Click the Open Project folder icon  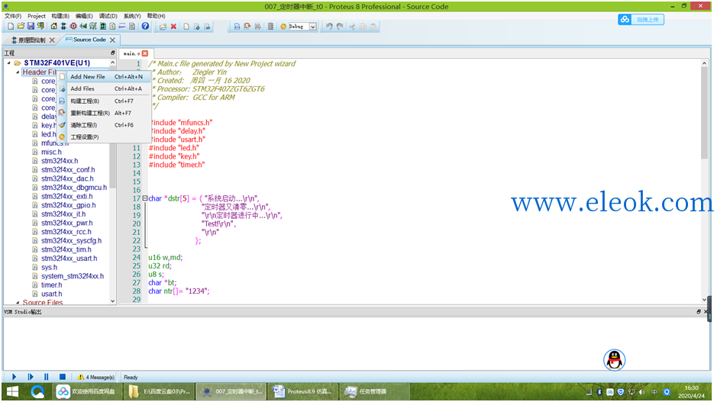pos(21,27)
